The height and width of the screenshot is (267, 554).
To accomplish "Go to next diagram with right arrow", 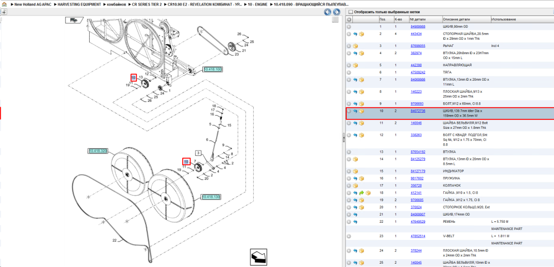I will pyautogui.click(x=336, y=12).
